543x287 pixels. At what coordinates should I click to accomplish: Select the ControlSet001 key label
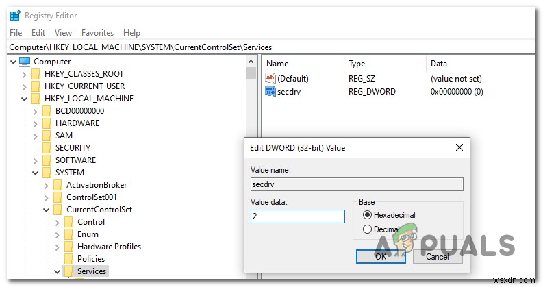[92, 197]
